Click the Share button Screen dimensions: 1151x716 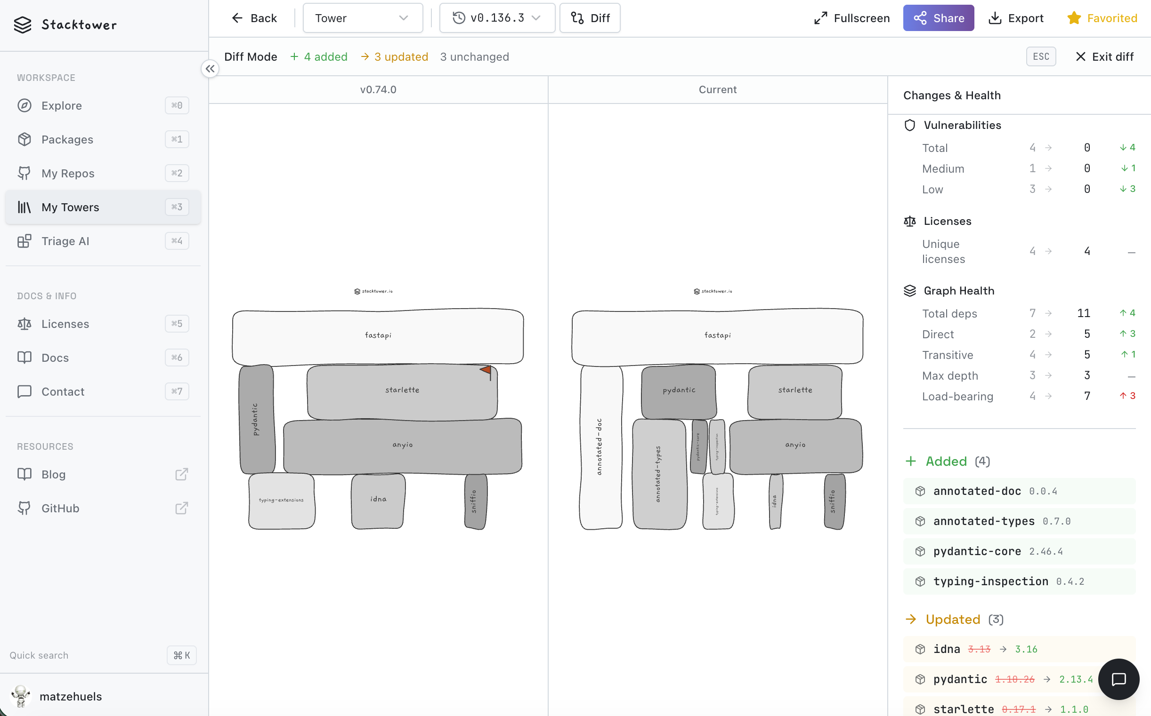tap(938, 18)
